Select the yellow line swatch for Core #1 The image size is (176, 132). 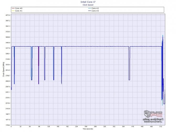coord(13,11)
